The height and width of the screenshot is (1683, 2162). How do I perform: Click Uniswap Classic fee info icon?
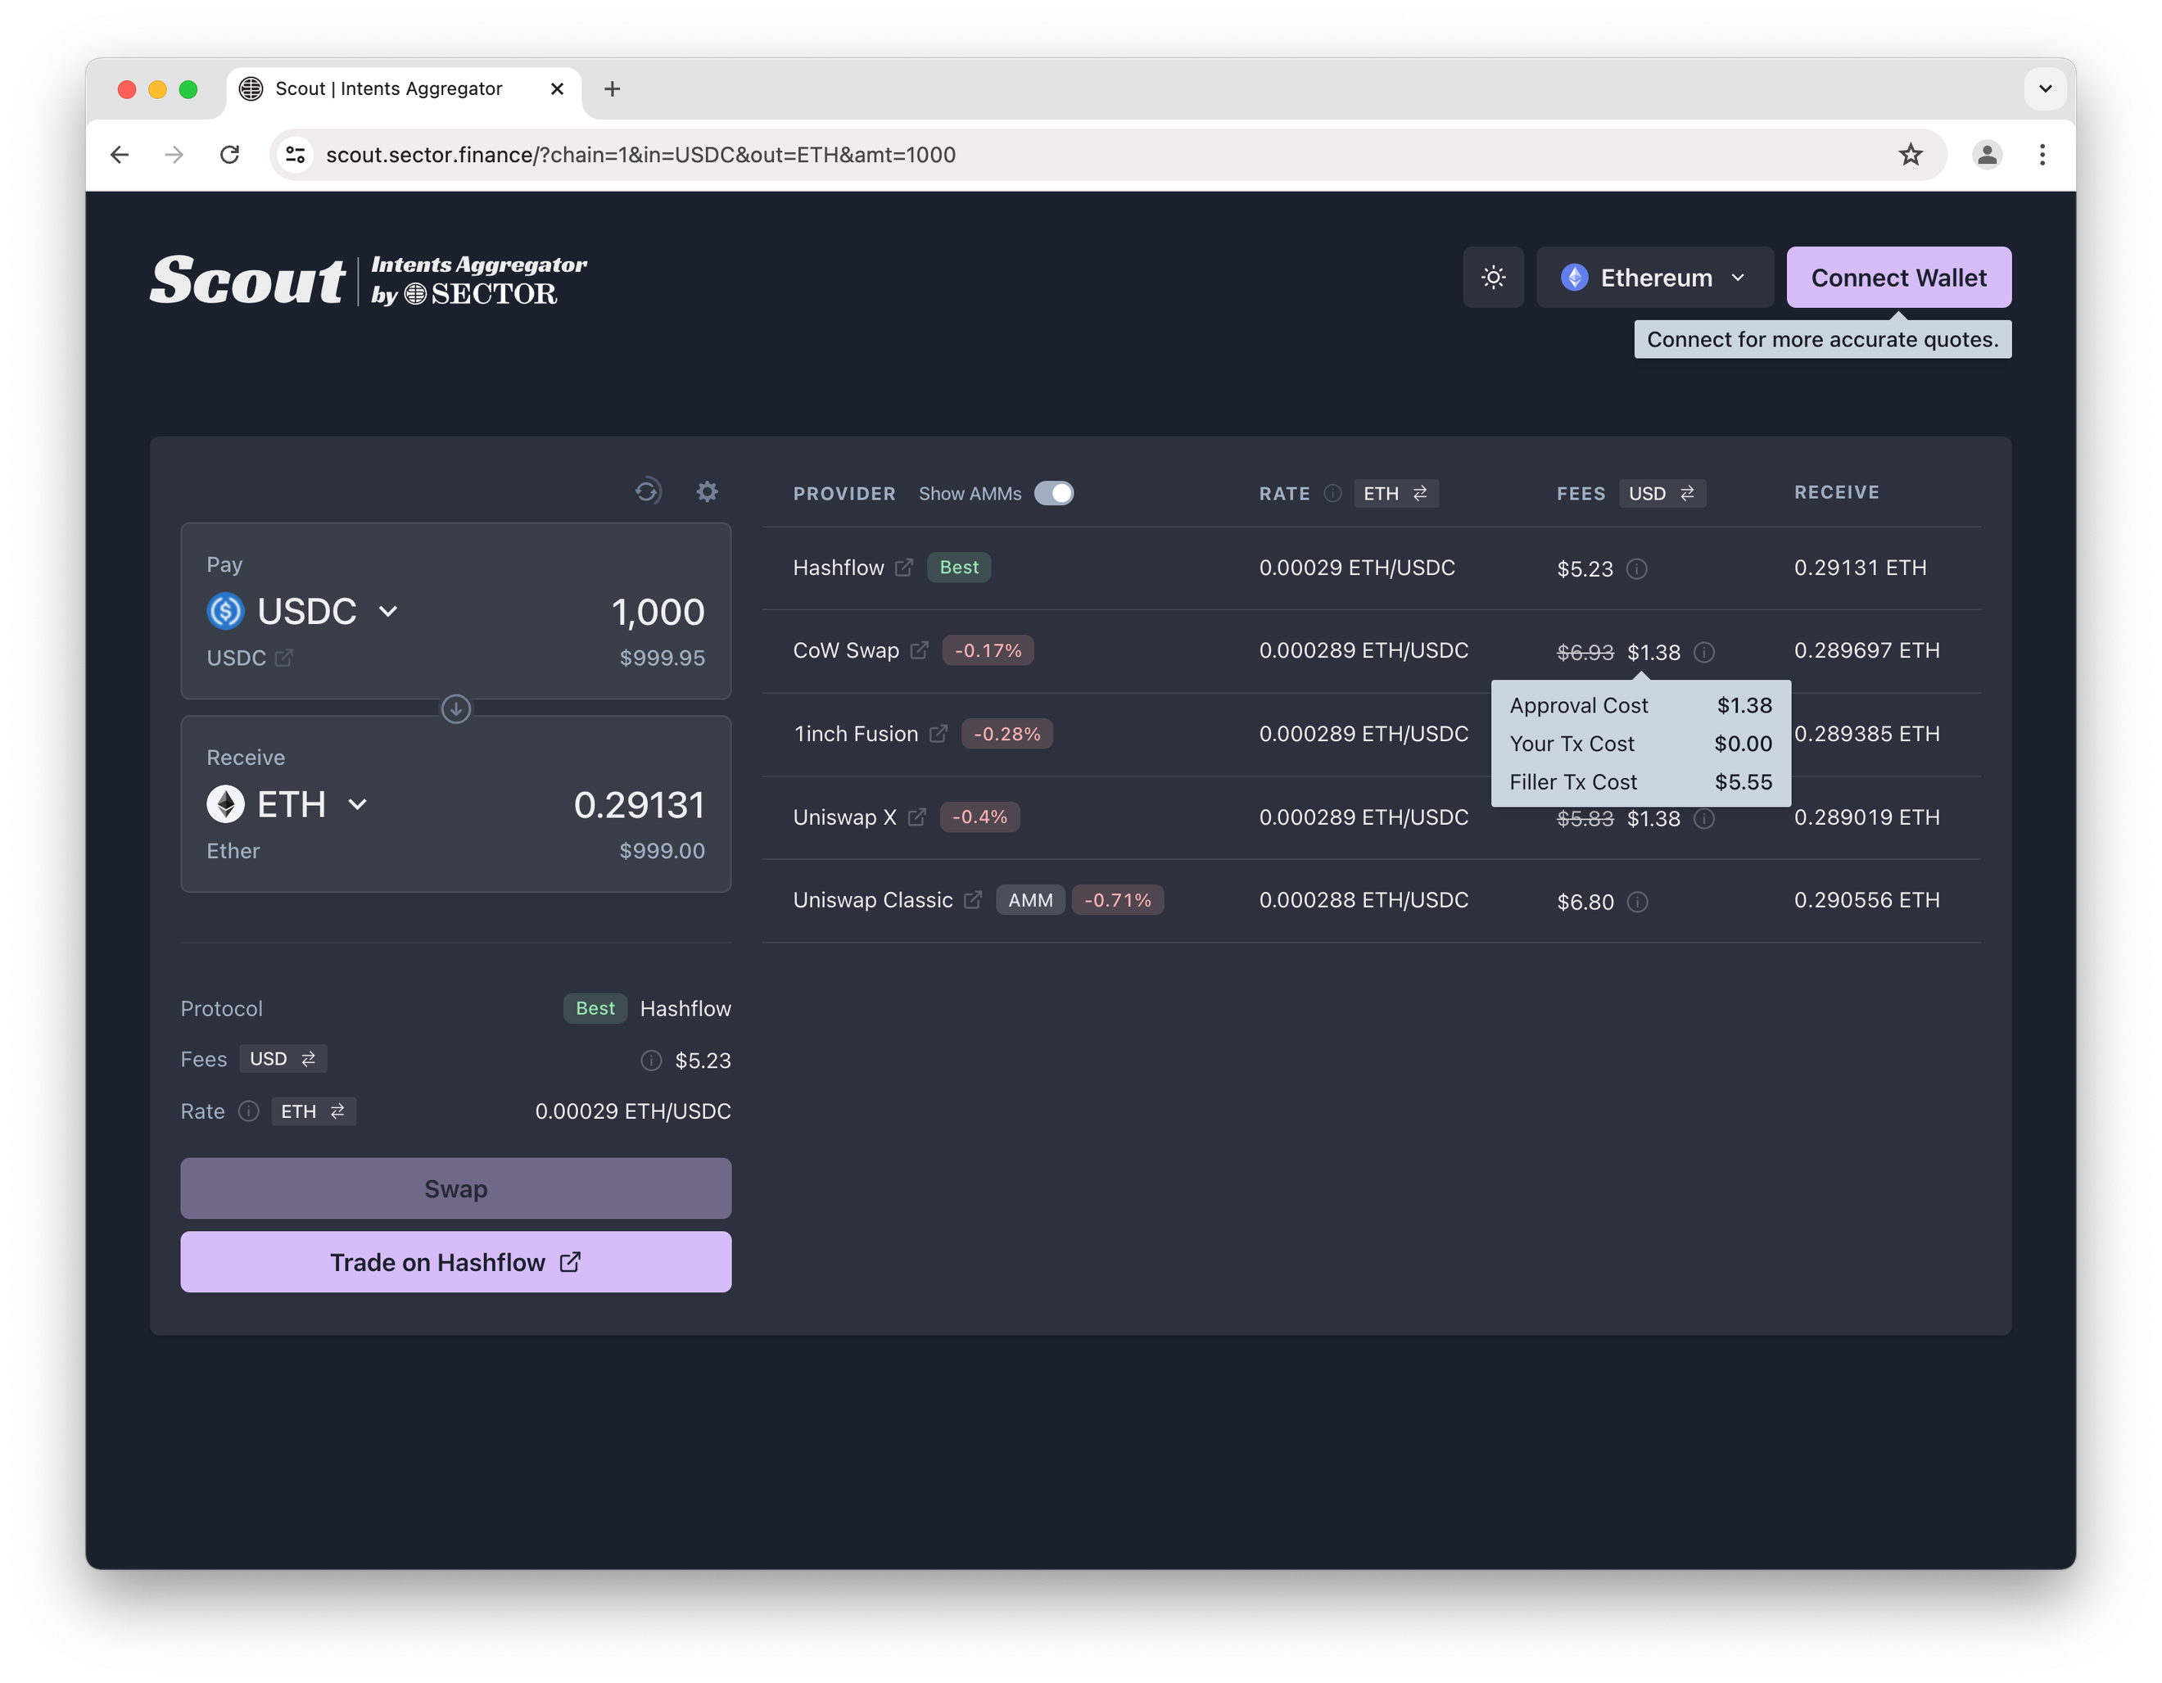(x=1637, y=902)
